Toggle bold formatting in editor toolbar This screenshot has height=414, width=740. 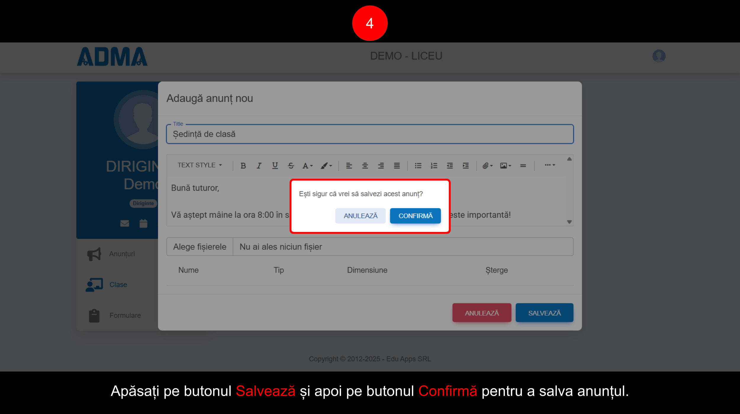pyautogui.click(x=243, y=166)
